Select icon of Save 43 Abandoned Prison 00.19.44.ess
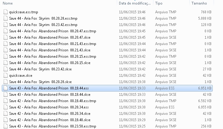 (5, 88)
